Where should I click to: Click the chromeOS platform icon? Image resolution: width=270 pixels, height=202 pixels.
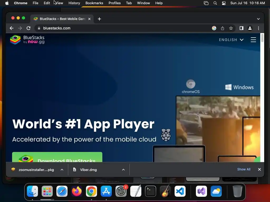click(x=191, y=86)
